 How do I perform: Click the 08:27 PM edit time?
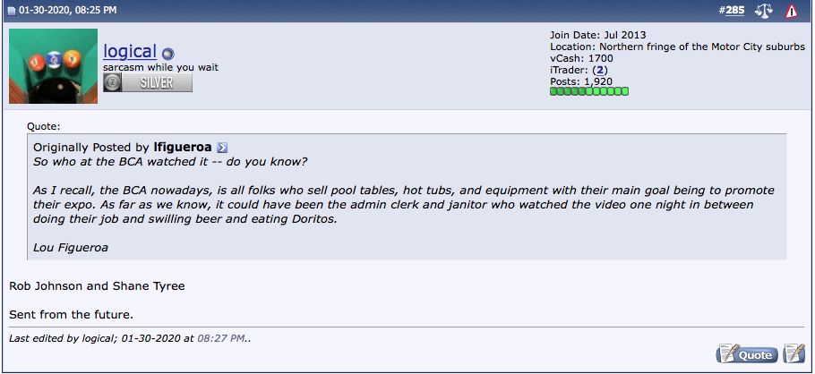[221, 339]
